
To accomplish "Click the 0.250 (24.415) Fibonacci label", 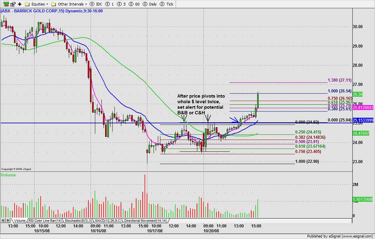I will point(308,132).
